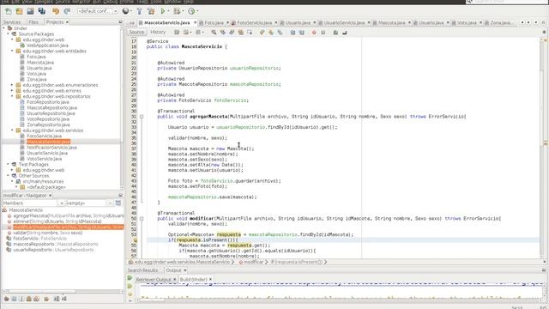Toggle Show Non-Public Members filter in Navigator
The height and width of the screenshot is (309, 549).
(x=28, y=299)
